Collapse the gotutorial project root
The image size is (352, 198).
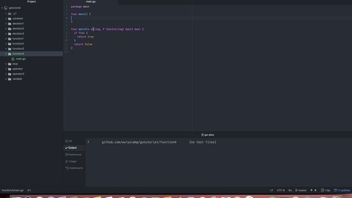tap(2, 8)
